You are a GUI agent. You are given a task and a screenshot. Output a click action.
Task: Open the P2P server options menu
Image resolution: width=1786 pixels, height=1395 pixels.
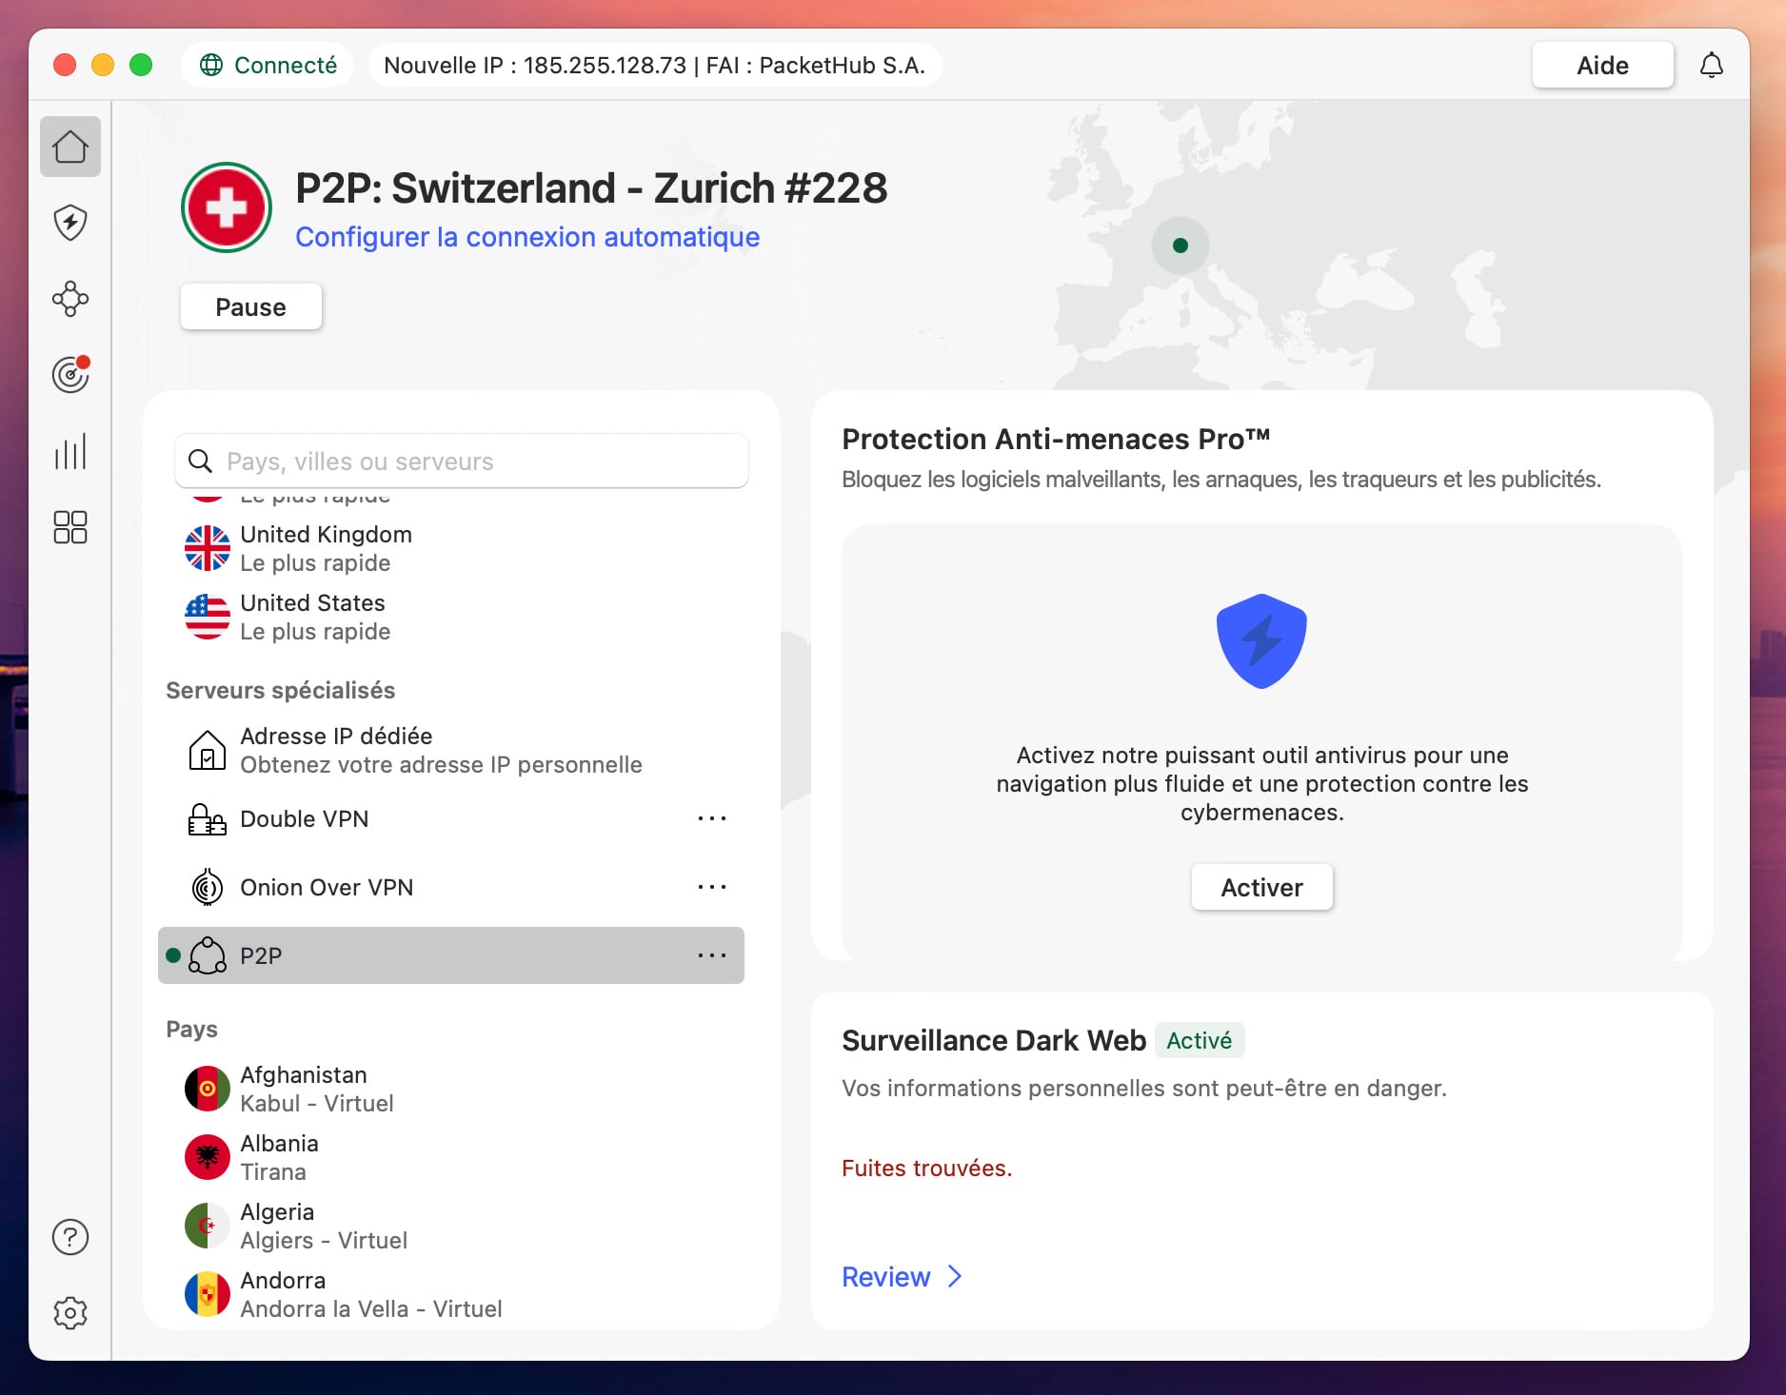pyautogui.click(x=712, y=955)
